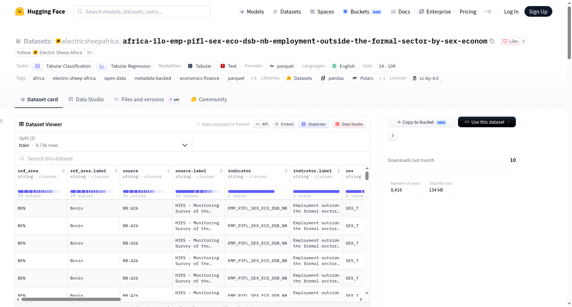572x307 pixels.
Task: Sort the source.label column
Action: pos(221,171)
